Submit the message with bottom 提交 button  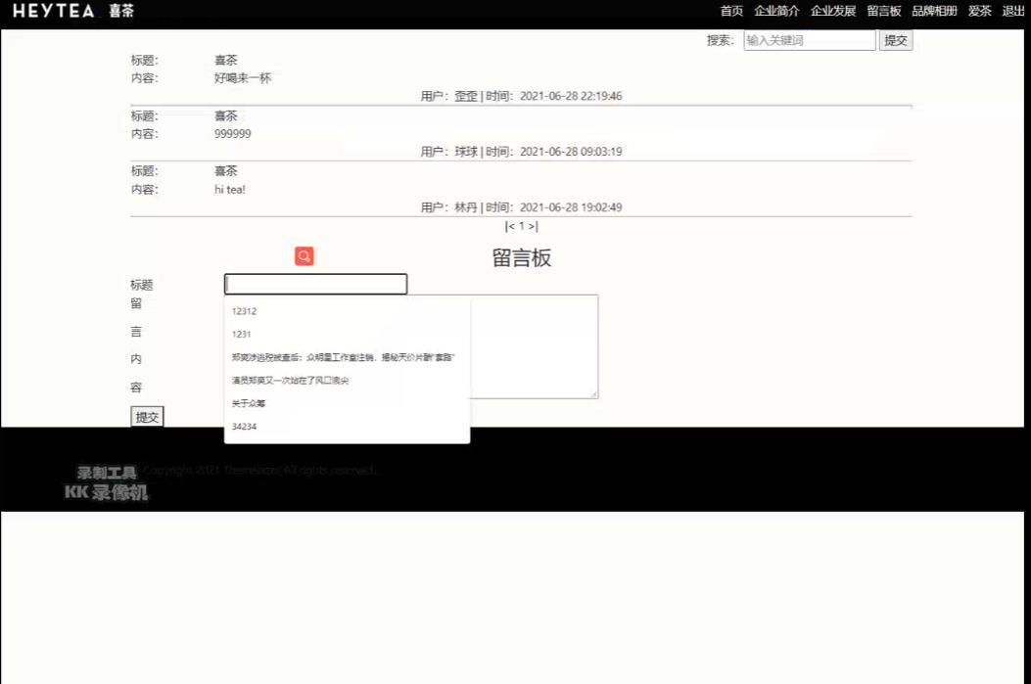click(x=147, y=417)
